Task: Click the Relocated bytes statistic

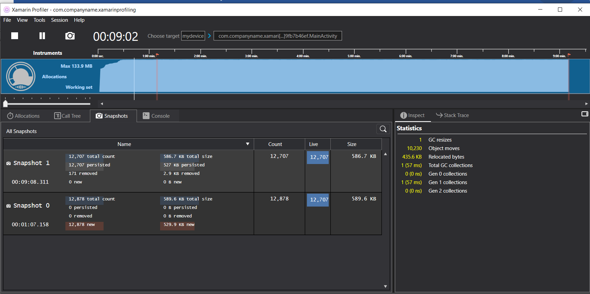Action: (x=446, y=157)
